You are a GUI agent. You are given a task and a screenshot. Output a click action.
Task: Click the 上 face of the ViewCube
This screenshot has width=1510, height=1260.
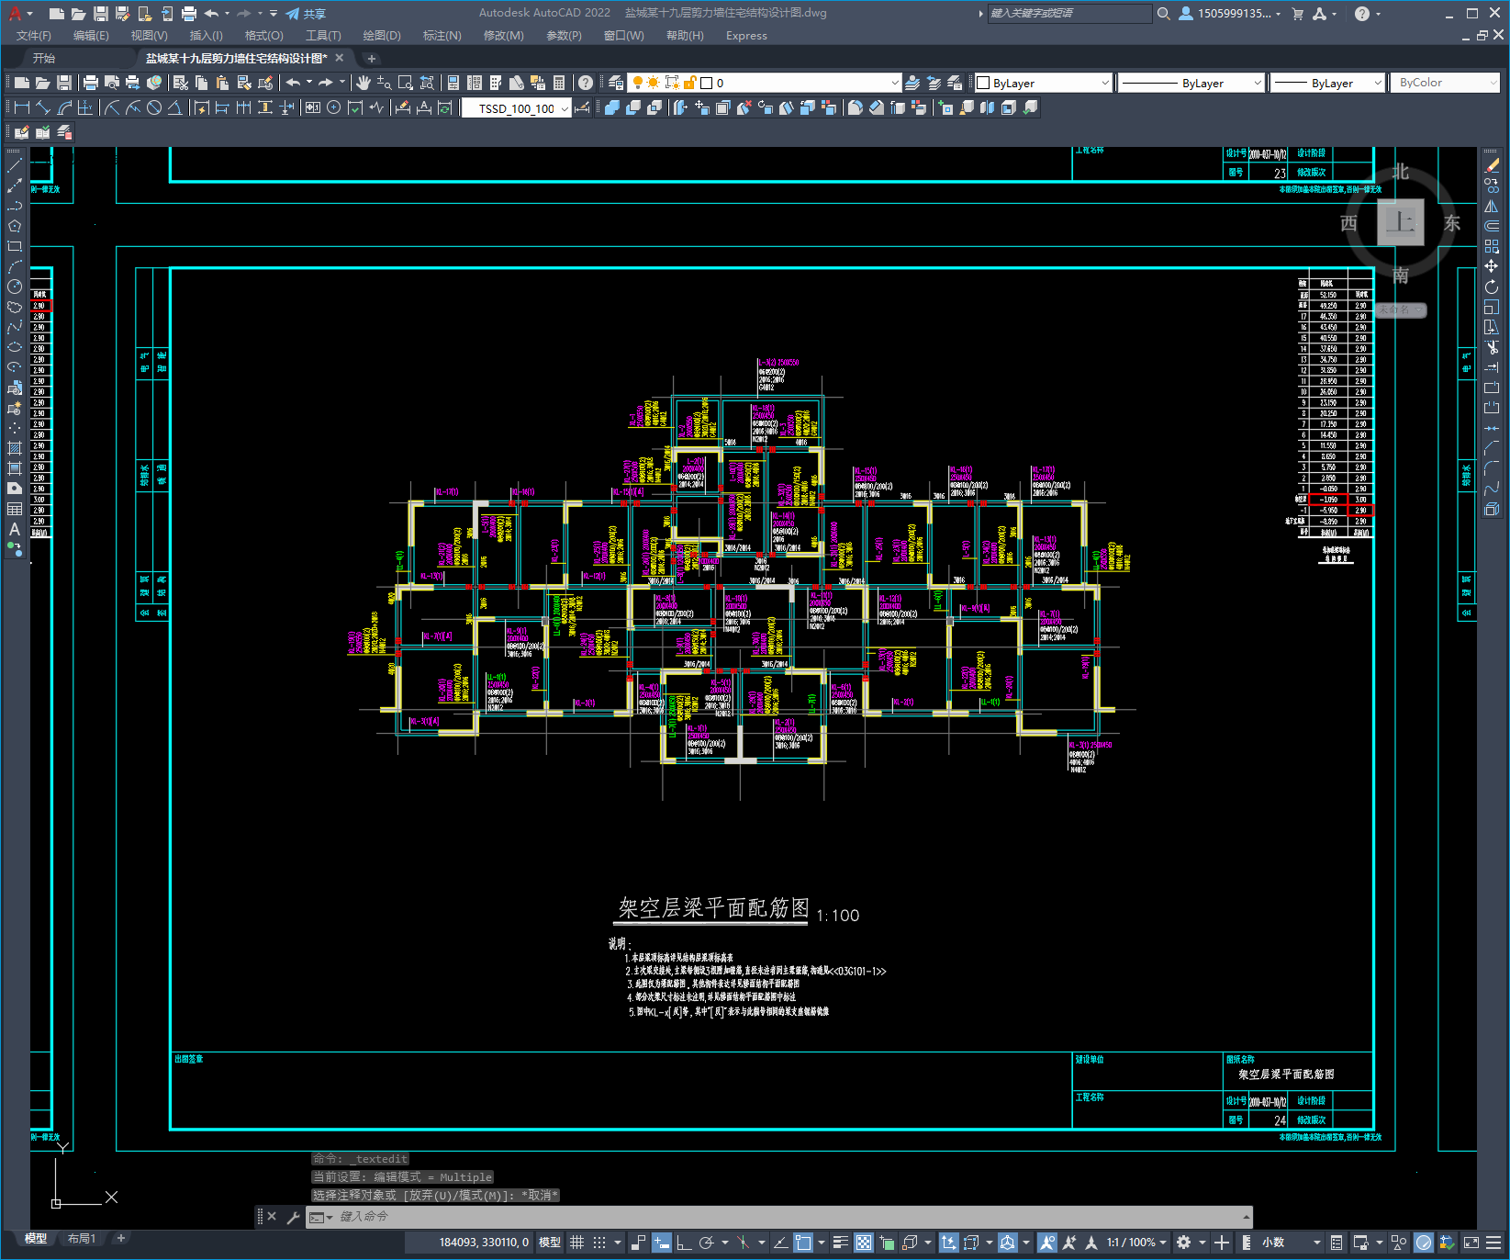pyautogui.click(x=1401, y=222)
